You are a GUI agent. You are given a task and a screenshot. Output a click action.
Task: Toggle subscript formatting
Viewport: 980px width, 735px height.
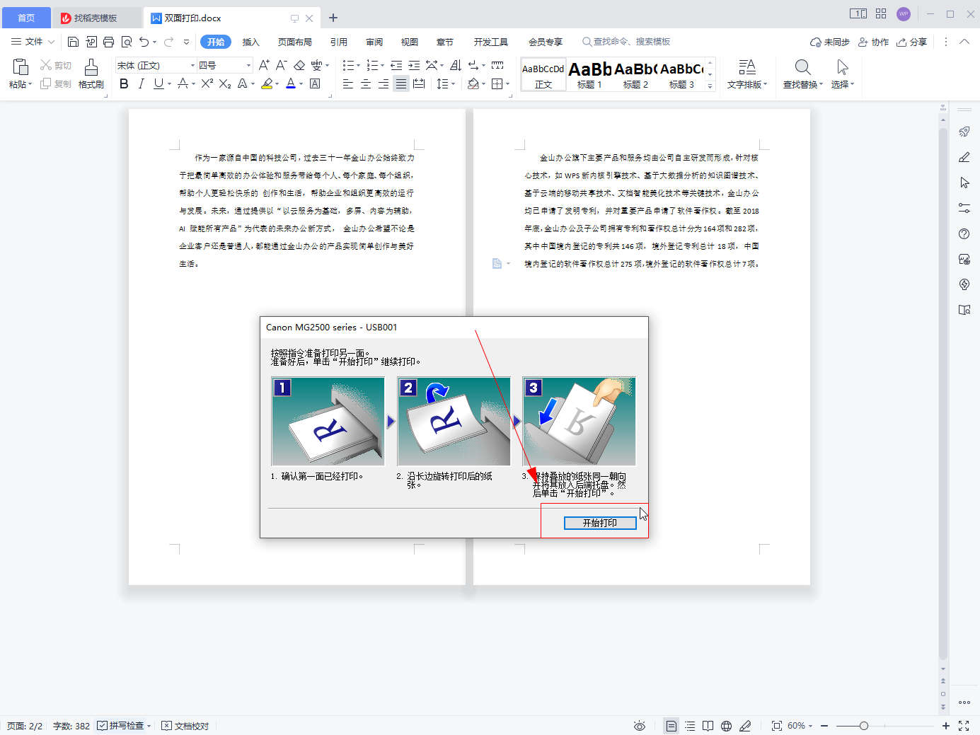tap(225, 83)
